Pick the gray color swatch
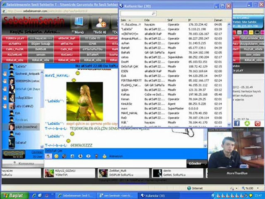This screenshot has height=199, width=265. click(x=240, y=32)
